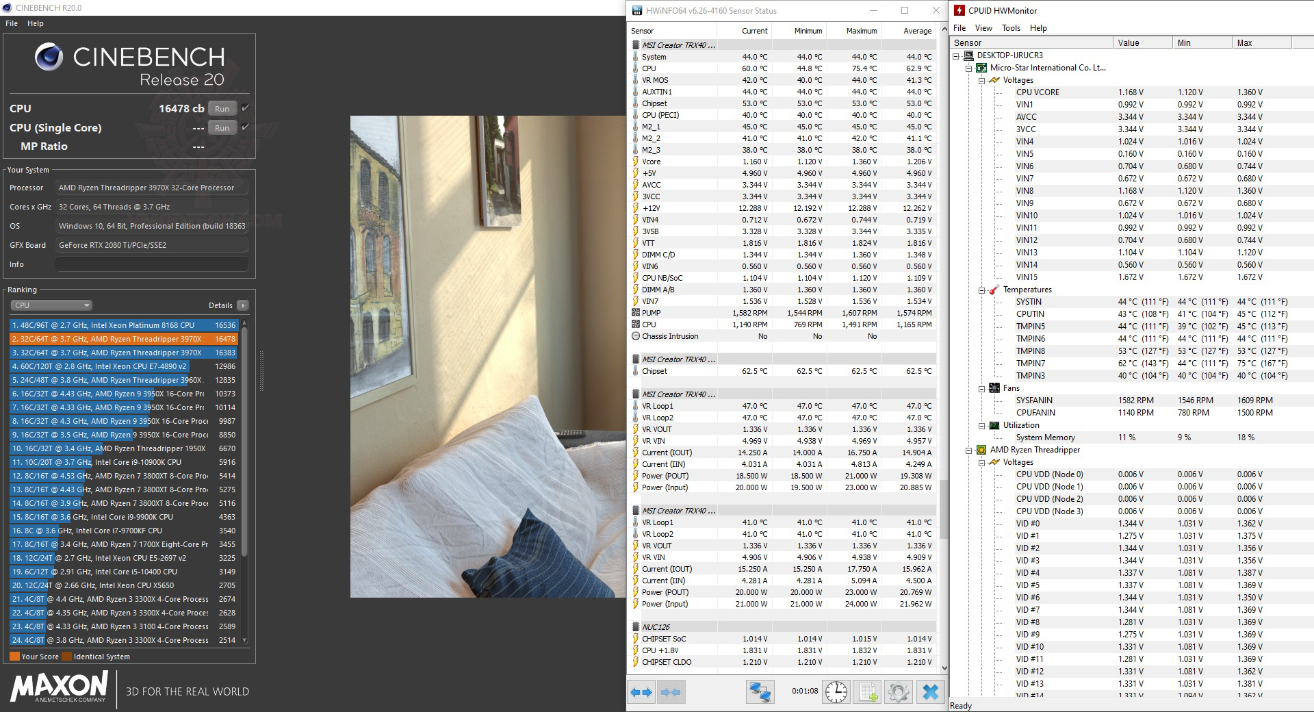Click the CPU icon beside AMD Ryzen Threadripper
Screen dimensions: 1314x712
tap(981, 450)
